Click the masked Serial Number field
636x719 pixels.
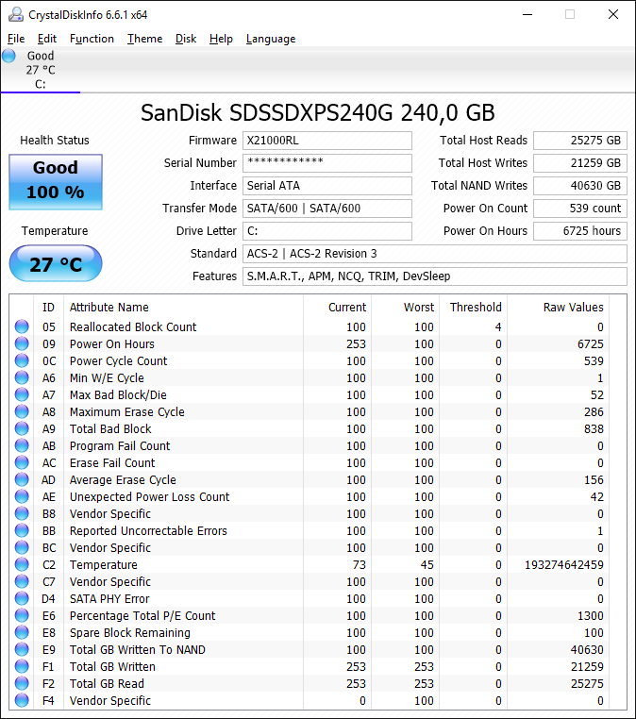click(326, 163)
